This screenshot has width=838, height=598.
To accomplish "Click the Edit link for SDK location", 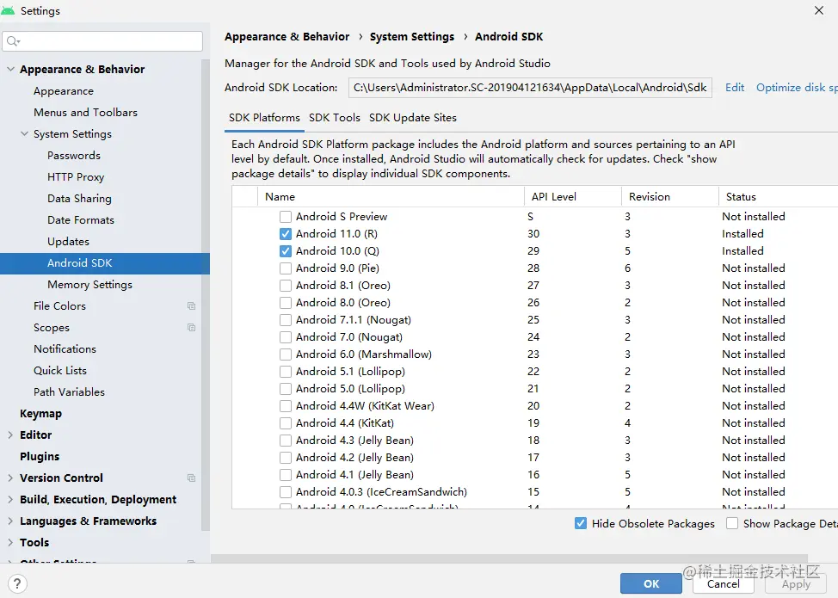I will click(x=734, y=87).
